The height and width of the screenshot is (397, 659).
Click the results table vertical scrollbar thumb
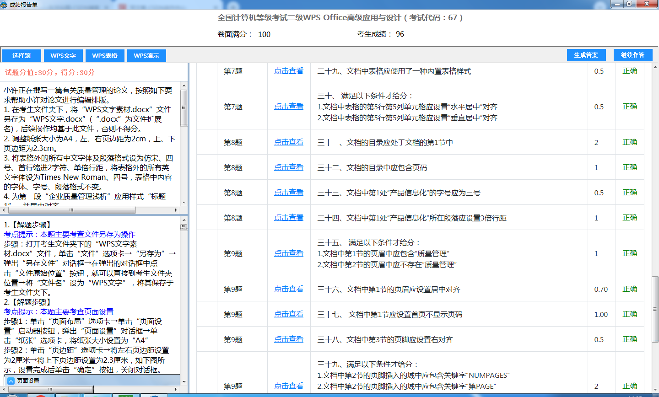tap(655, 309)
